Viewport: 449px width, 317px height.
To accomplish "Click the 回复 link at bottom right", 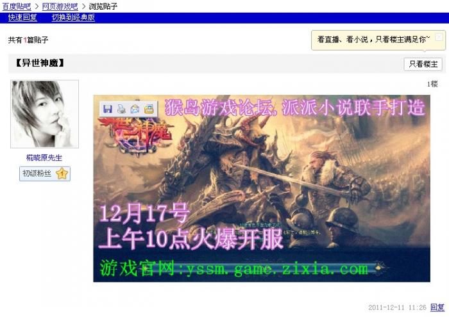I will pyautogui.click(x=437, y=307).
